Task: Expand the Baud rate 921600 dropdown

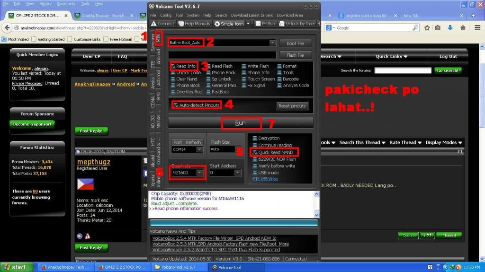Action: click(x=199, y=173)
